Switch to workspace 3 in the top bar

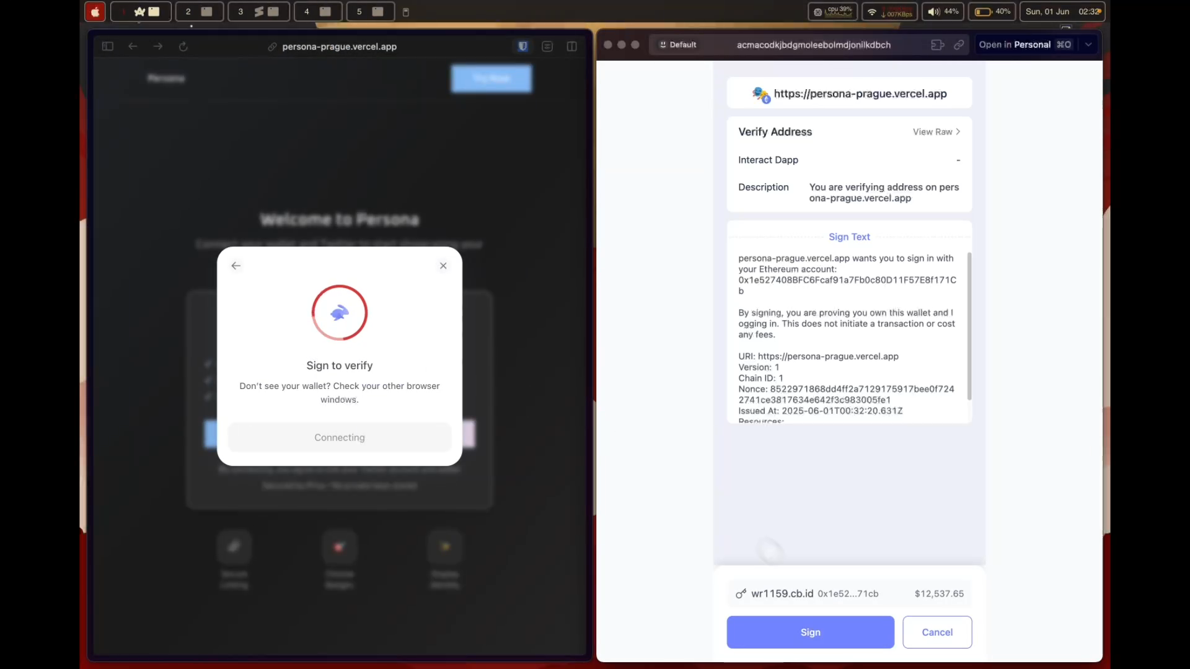(258, 12)
